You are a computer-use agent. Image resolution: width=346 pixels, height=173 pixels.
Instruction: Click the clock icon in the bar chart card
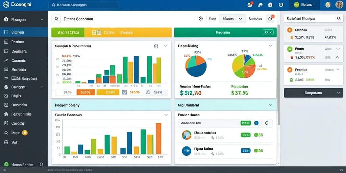(x=156, y=46)
